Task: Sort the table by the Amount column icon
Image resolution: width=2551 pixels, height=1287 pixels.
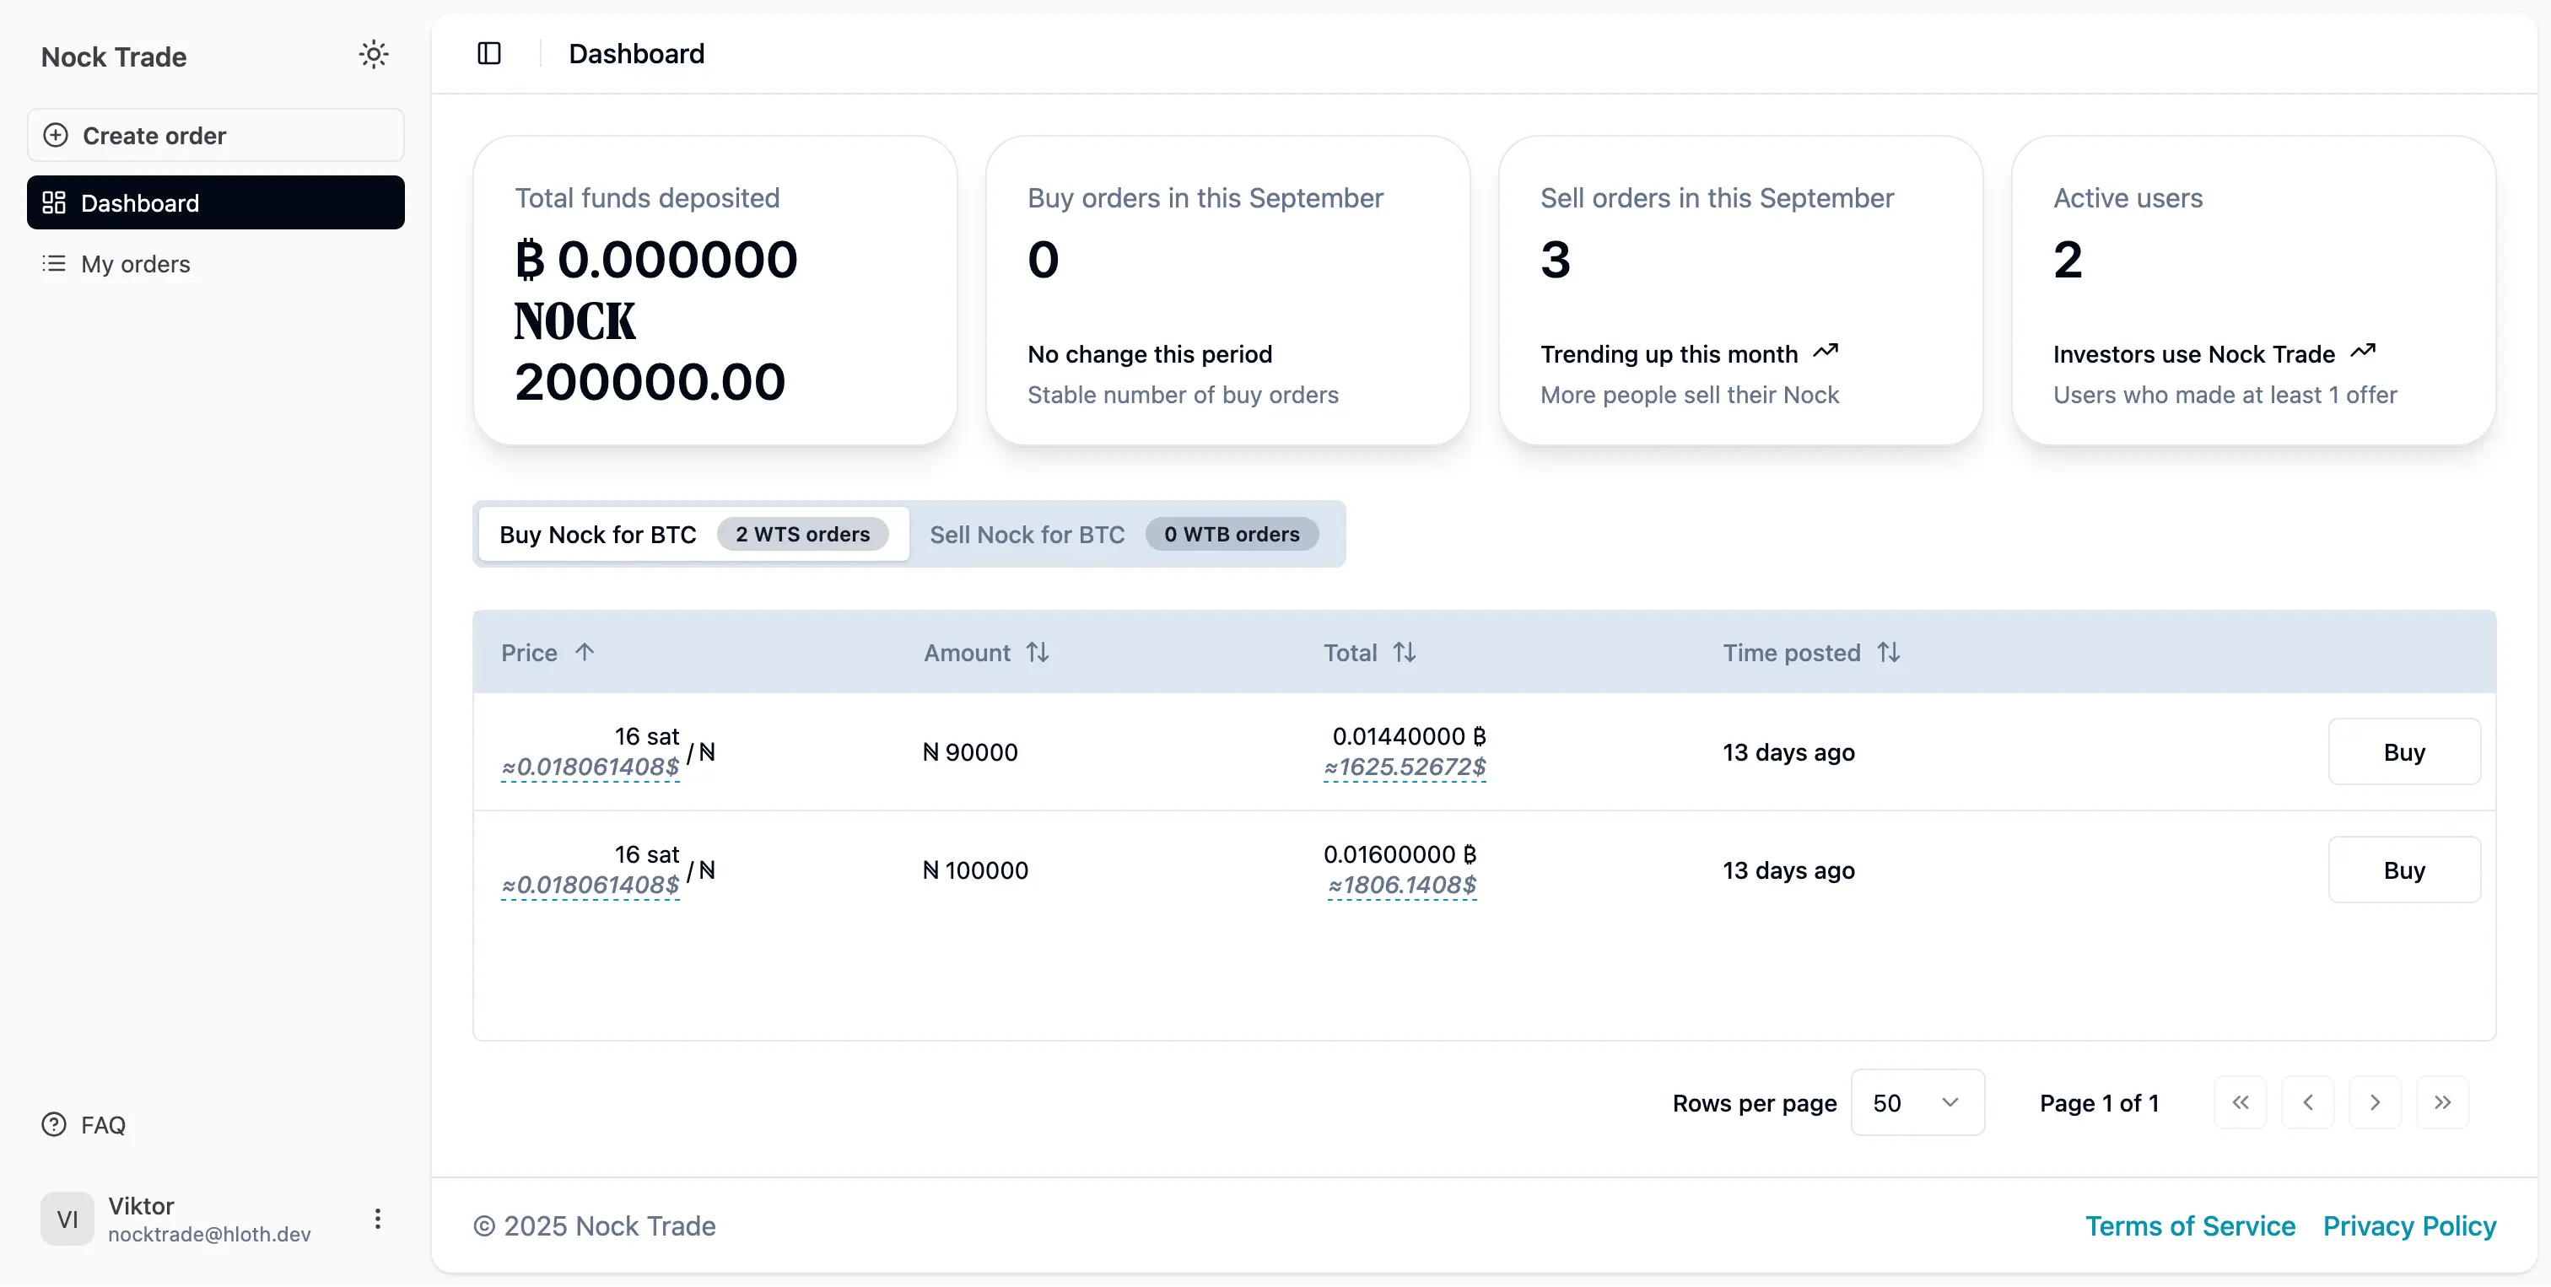Action: click(1038, 651)
